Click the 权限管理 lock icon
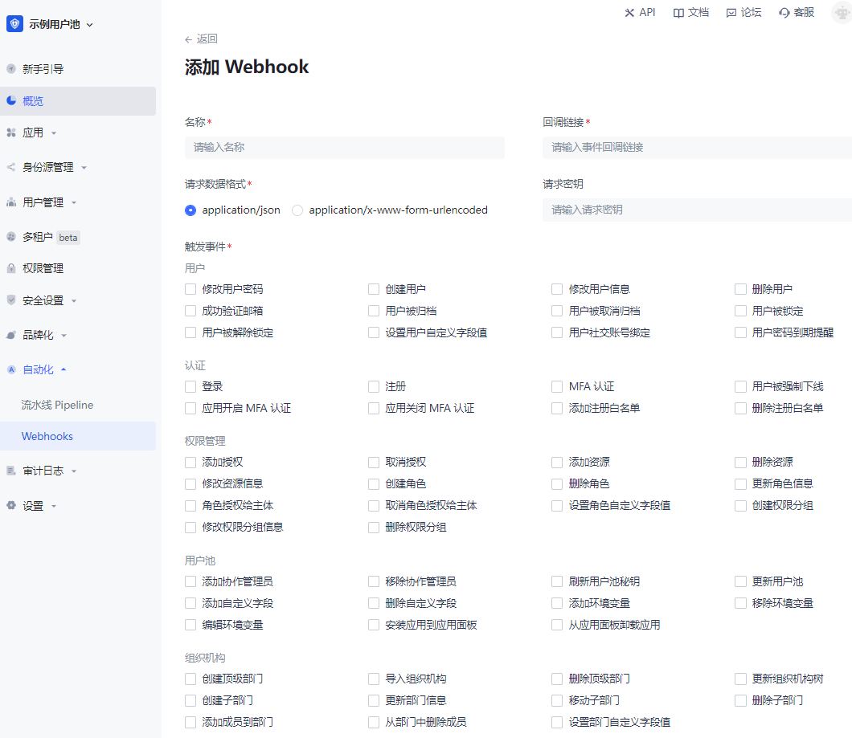The image size is (852, 738). coord(11,268)
